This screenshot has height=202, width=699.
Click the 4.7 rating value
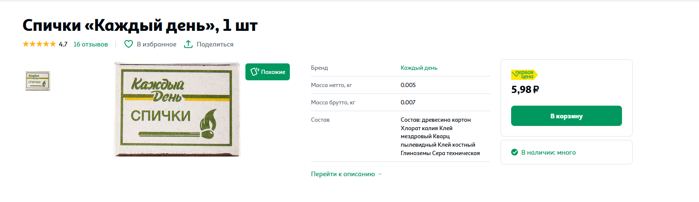coord(63,44)
